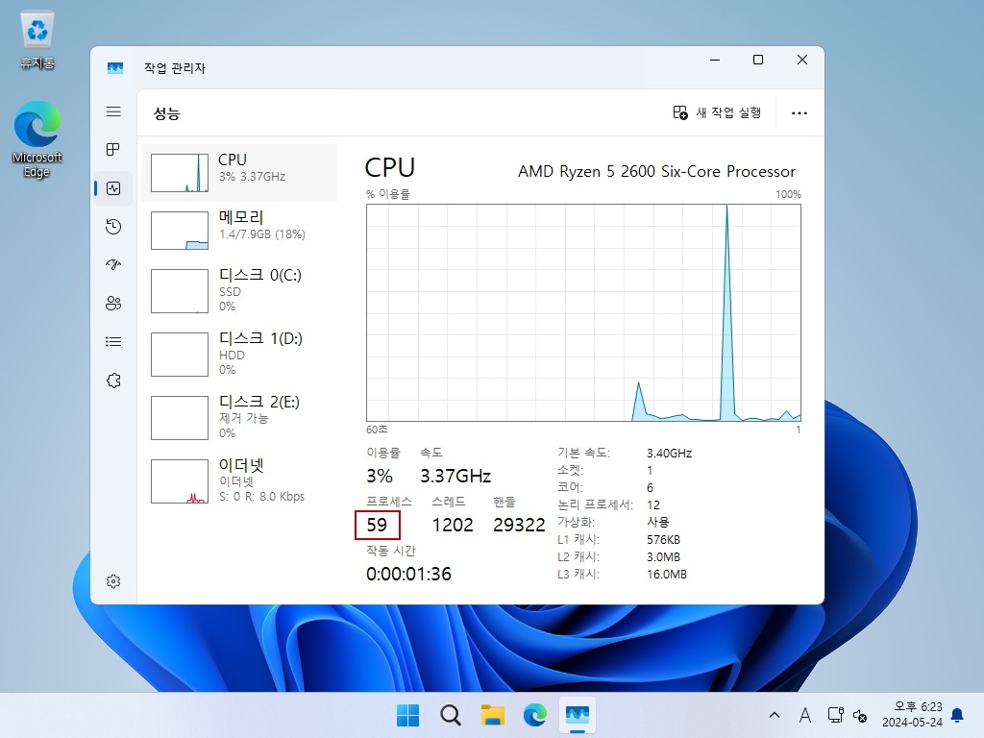
Task: Click the Task Manager title bar icon
Action: click(115, 68)
